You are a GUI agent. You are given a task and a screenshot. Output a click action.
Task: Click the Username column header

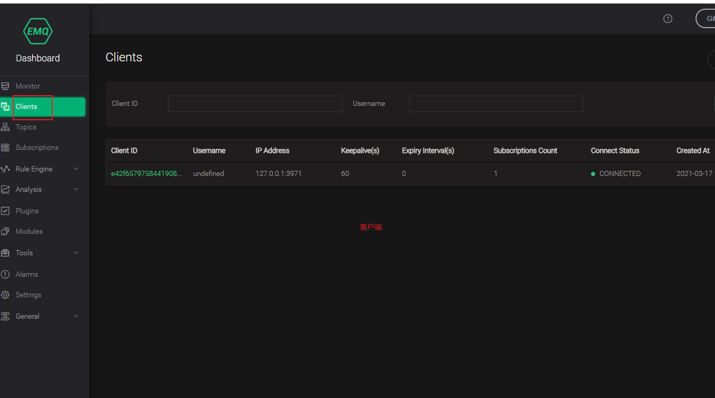coord(209,150)
